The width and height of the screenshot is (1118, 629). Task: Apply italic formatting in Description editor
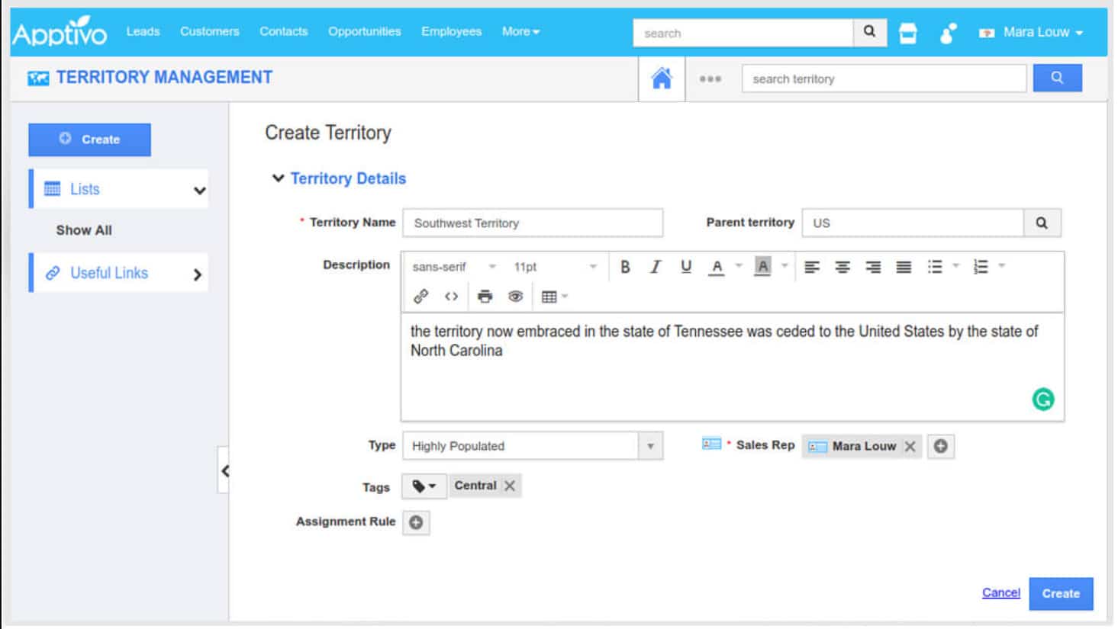click(655, 267)
